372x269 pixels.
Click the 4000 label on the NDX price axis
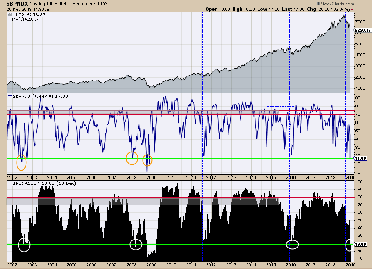point(360,55)
